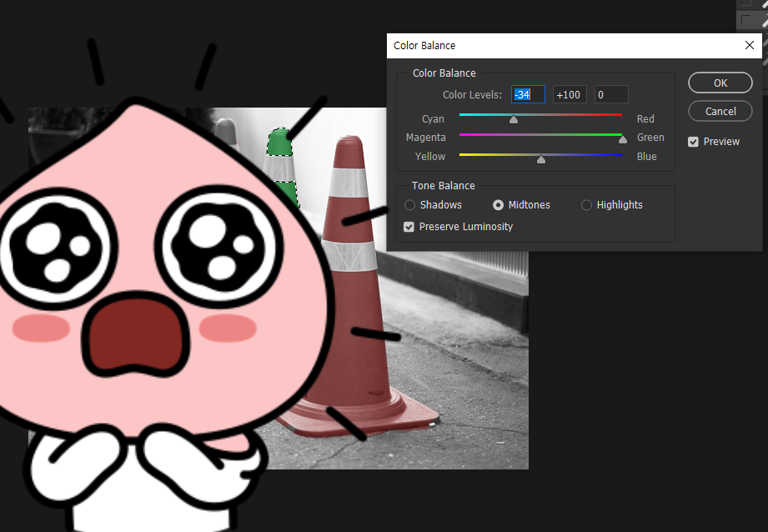Image resolution: width=768 pixels, height=532 pixels.
Task: Select the Midtones tone radio button
Action: 498,205
